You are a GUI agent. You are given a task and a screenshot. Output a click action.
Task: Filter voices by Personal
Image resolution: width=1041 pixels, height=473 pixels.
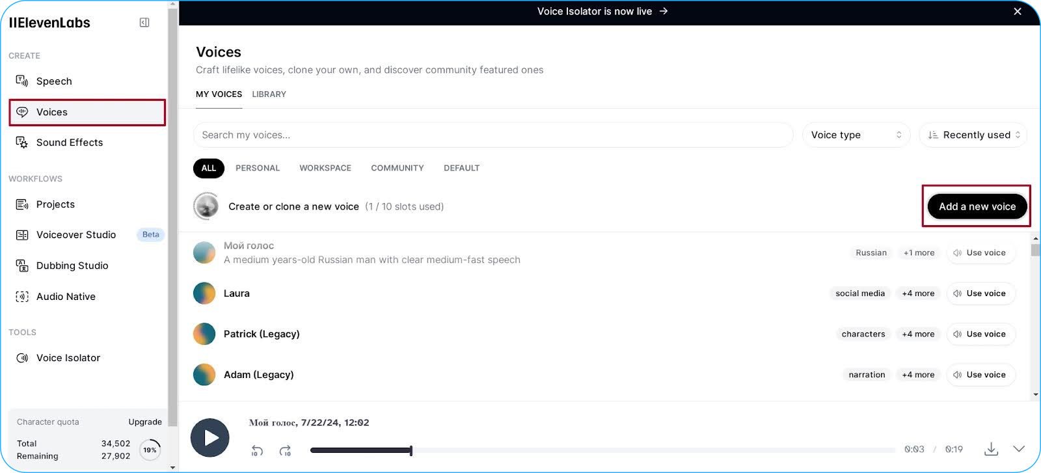coord(258,168)
